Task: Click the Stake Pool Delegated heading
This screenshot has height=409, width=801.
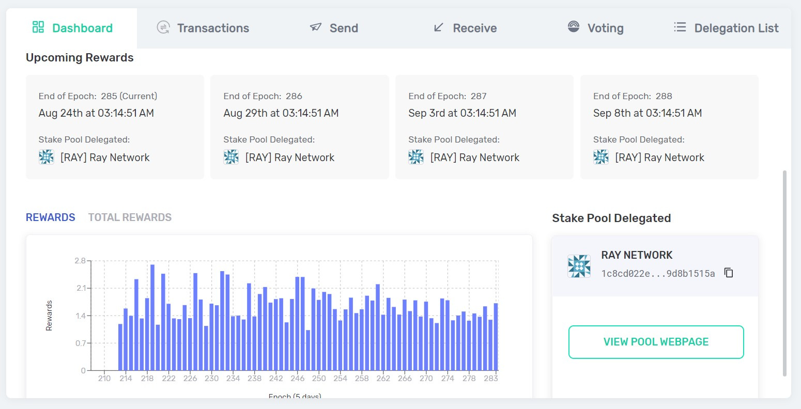Action: point(611,218)
